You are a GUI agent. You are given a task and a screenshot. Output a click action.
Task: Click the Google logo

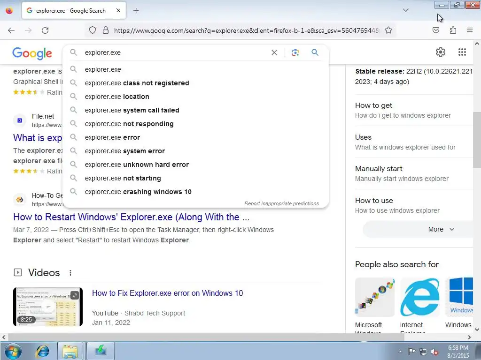[x=32, y=53]
